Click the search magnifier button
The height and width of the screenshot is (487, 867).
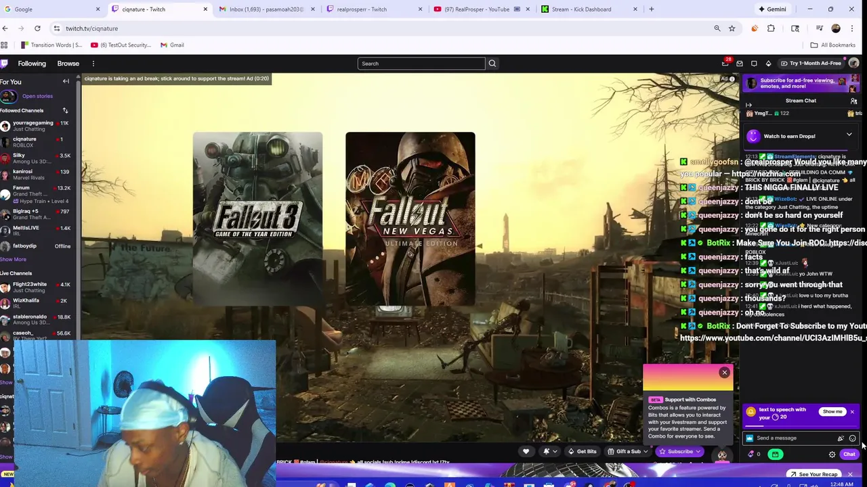(x=492, y=64)
